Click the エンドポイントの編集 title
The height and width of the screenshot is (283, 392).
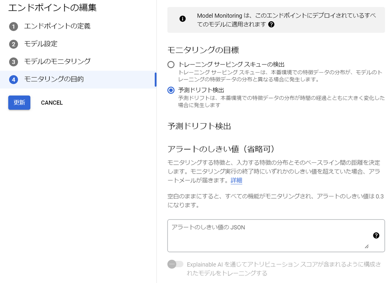52,8
